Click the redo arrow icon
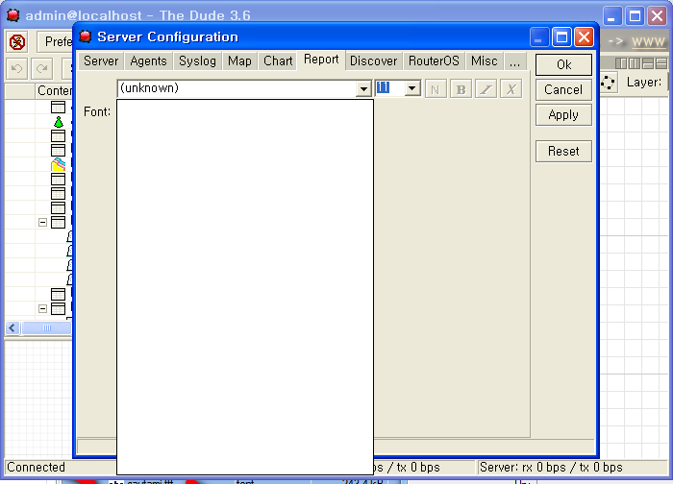 (x=42, y=68)
